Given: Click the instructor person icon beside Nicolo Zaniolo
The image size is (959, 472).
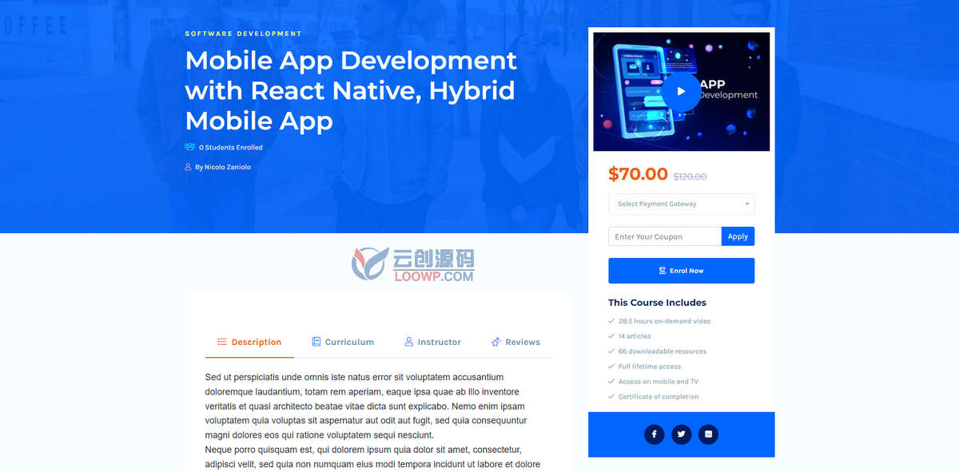Looking at the screenshot, I should [x=189, y=167].
